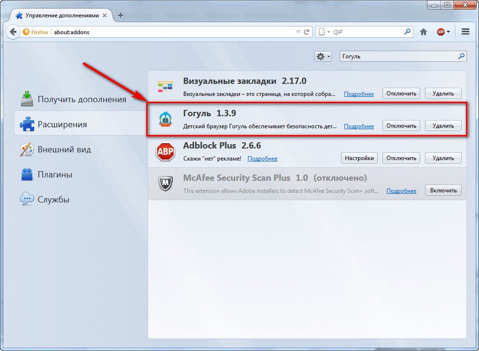
Task: Open the add-ons gear tools menu
Action: point(323,56)
